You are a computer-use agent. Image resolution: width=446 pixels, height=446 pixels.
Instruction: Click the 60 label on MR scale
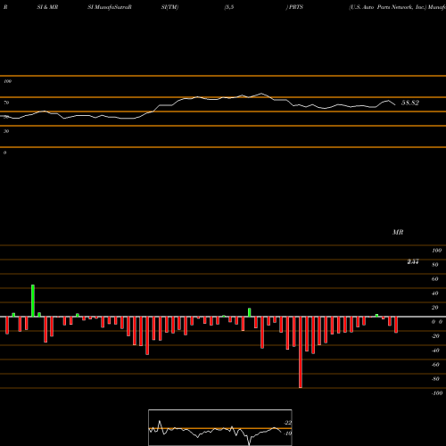[435, 279]
